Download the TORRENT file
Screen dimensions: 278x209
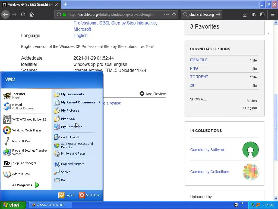tap(199, 77)
